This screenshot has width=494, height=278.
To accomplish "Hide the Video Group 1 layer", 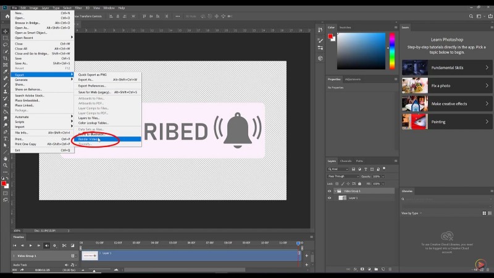I will (x=330, y=191).
